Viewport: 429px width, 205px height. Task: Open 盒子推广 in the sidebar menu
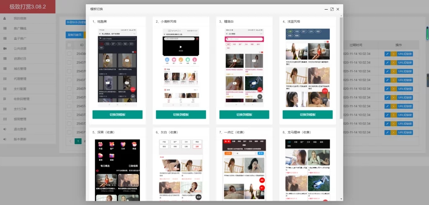point(28,39)
